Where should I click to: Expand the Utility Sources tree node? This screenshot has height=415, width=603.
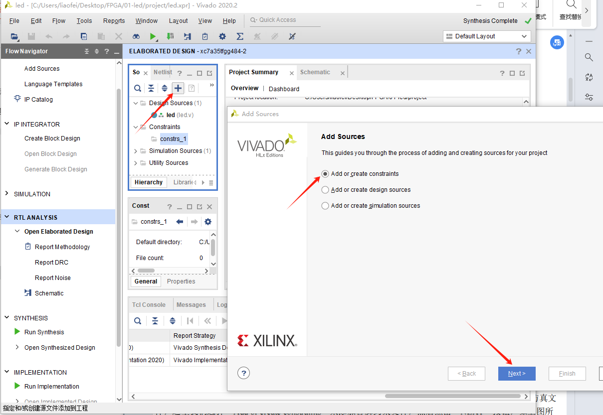pos(136,163)
